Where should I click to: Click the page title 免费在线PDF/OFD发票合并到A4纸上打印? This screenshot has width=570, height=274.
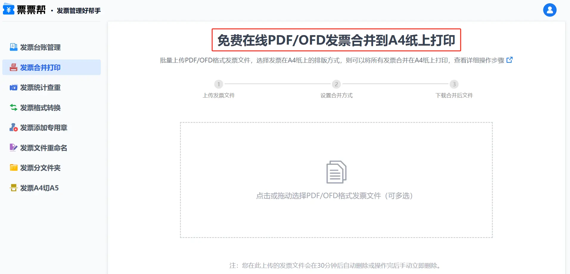point(336,40)
